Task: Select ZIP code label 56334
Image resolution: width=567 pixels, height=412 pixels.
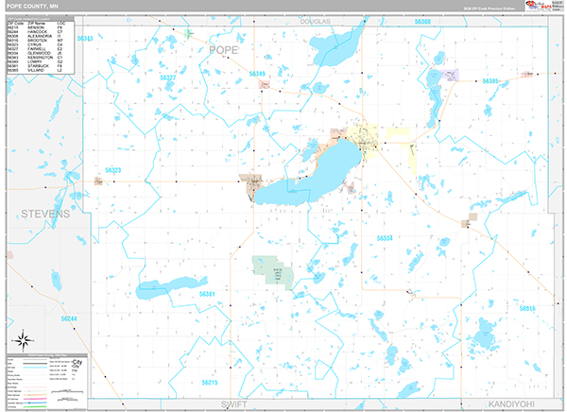Action: coord(385,238)
